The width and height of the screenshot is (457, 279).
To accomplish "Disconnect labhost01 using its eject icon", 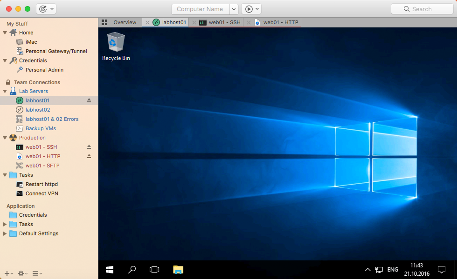I will pyautogui.click(x=89, y=100).
